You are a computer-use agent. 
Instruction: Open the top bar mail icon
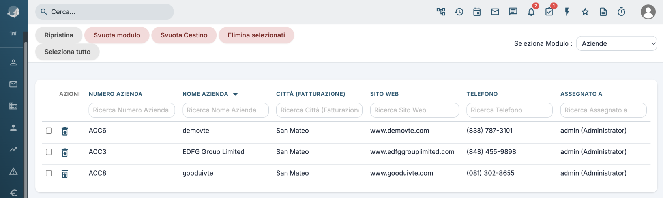click(x=495, y=12)
